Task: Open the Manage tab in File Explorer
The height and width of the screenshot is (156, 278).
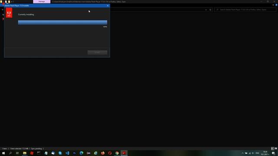Action: [42, 2]
